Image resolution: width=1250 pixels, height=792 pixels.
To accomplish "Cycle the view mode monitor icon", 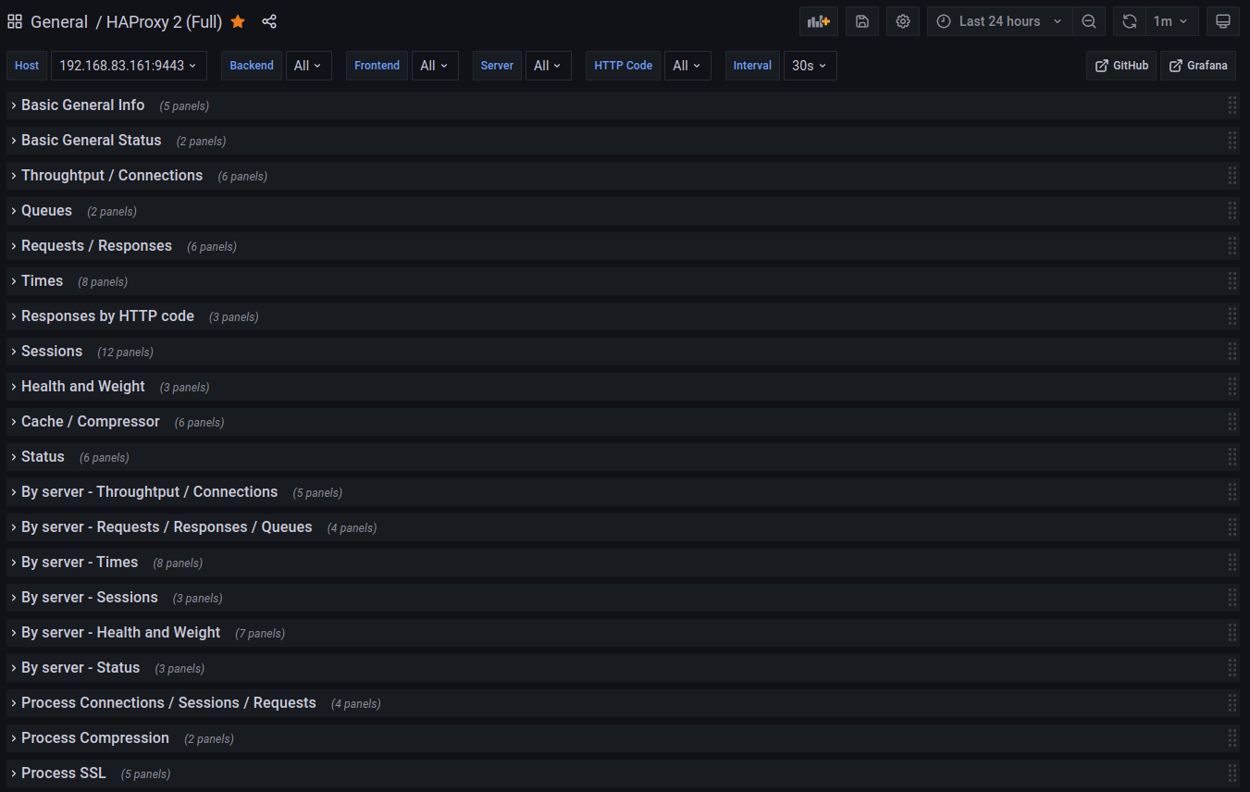I will [x=1223, y=21].
